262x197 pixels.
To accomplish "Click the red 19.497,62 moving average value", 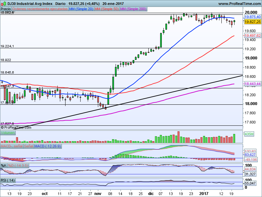I will pos(253,35).
